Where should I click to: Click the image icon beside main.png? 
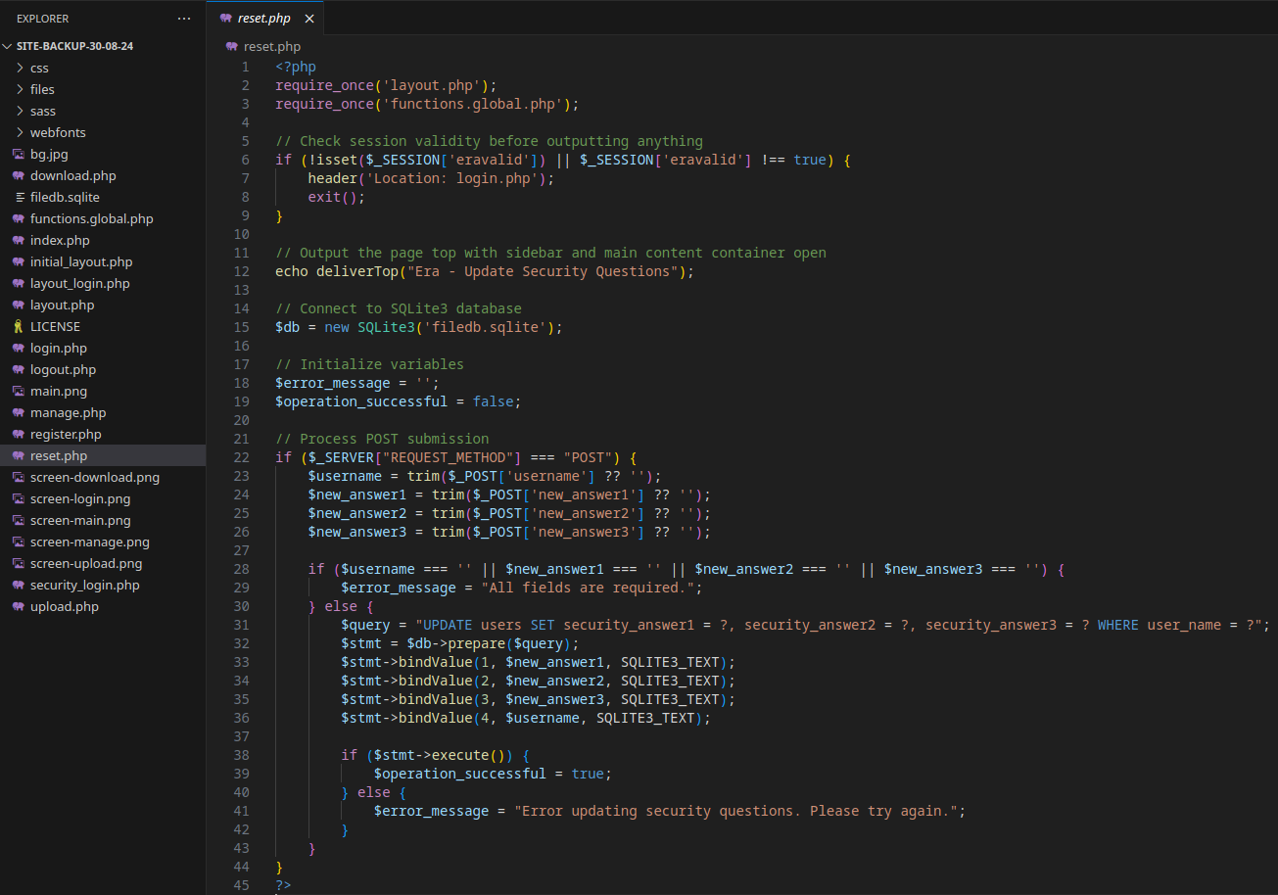[x=19, y=392]
